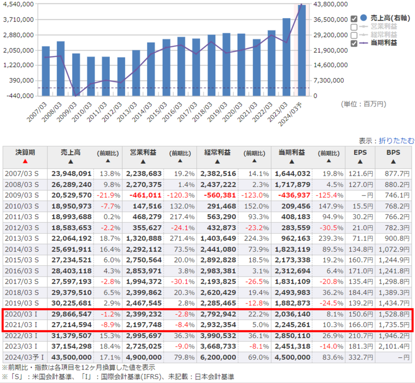Sort the table by 当期利益 arrow
415x383 pixels.
[292, 161]
